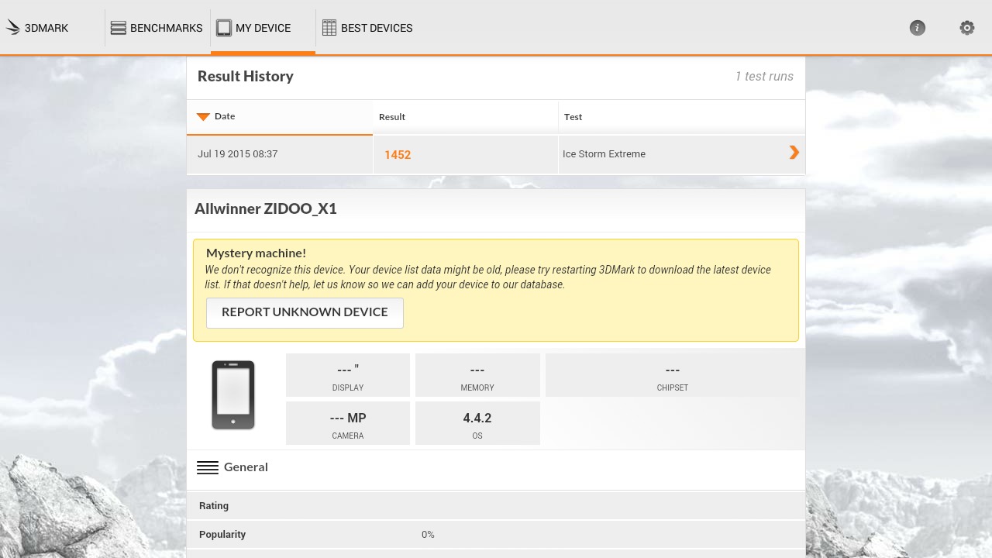
Task: Click the Rating row
Action: (x=496, y=506)
